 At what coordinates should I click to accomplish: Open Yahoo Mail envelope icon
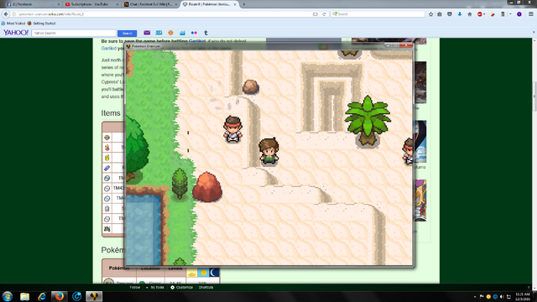(147, 33)
